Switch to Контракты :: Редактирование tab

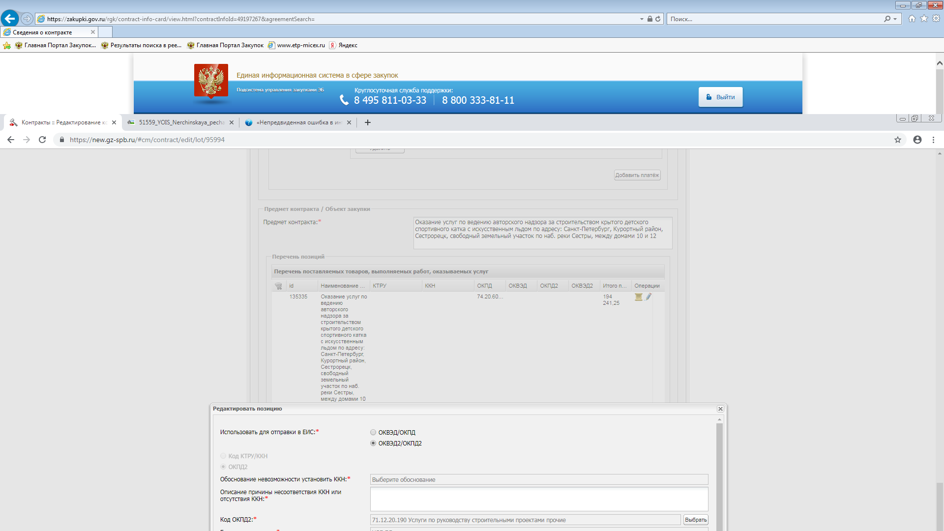[x=64, y=122]
